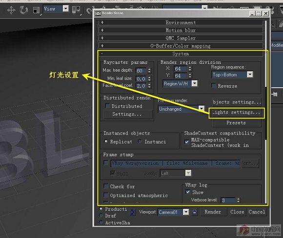Click the Presets button
This screenshot has width=283, height=238.
point(237,123)
